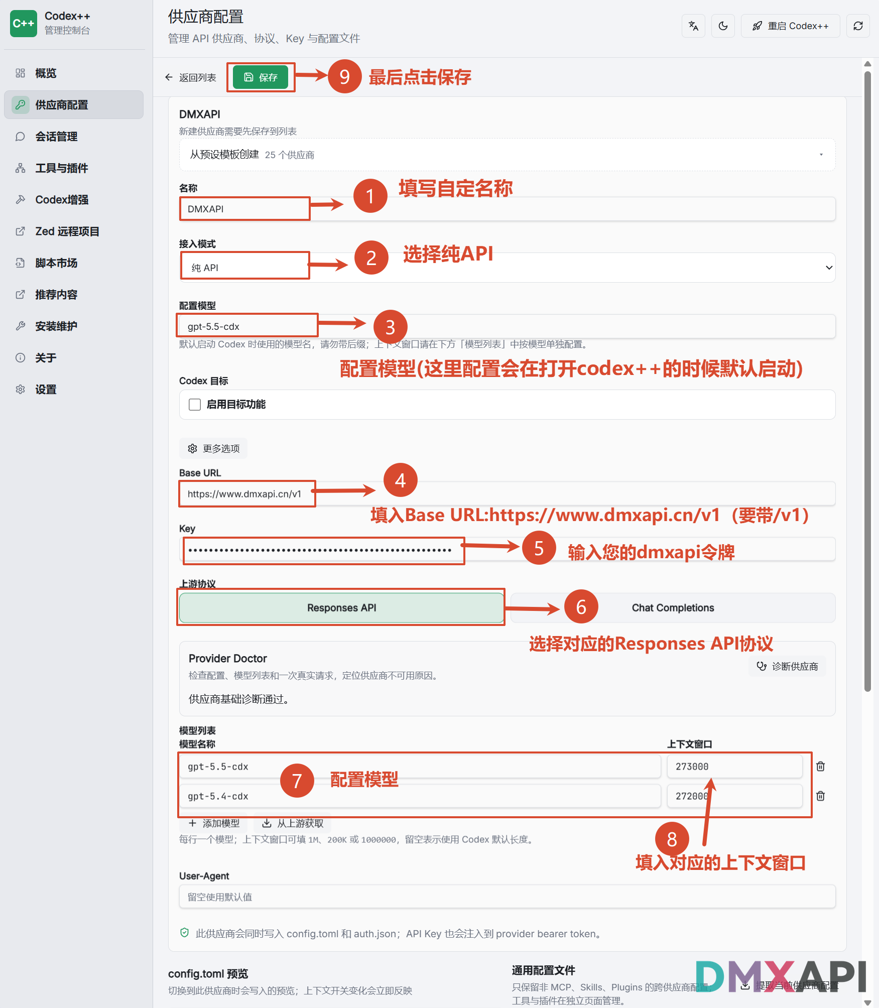Image resolution: width=879 pixels, height=1008 pixels.
Task: Edit the first model name field under 模型名称
Action: tap(420, 767)
